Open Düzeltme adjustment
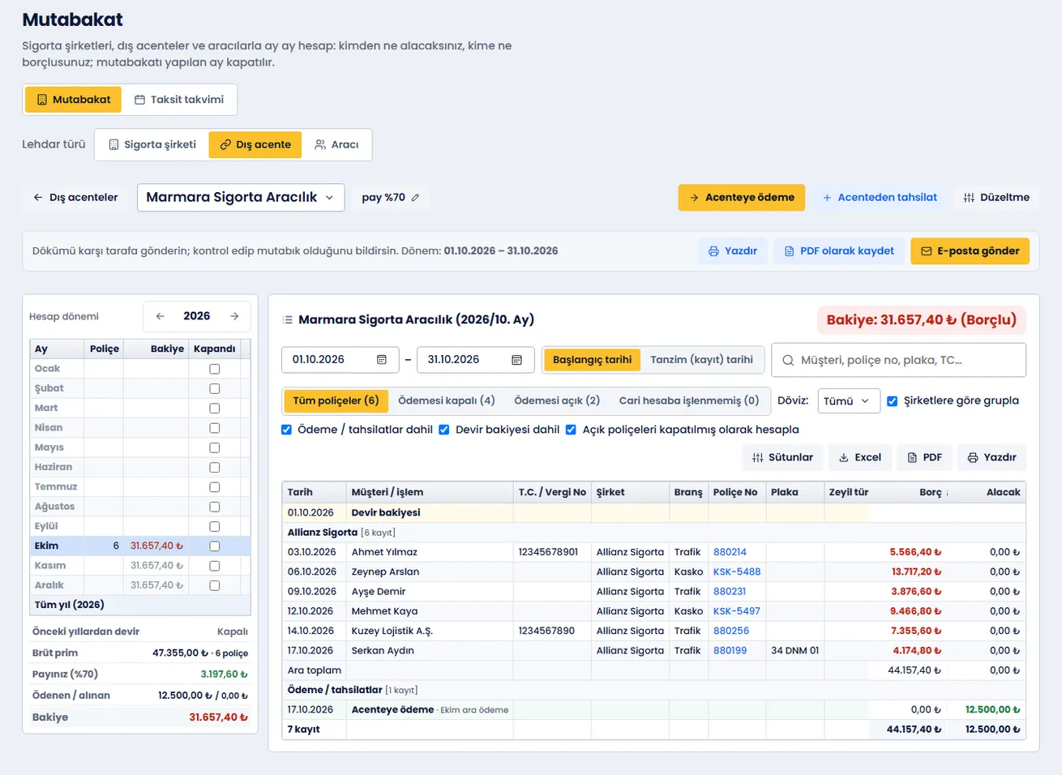This screenshot has height=775, width=1062. tap(996, 198)
